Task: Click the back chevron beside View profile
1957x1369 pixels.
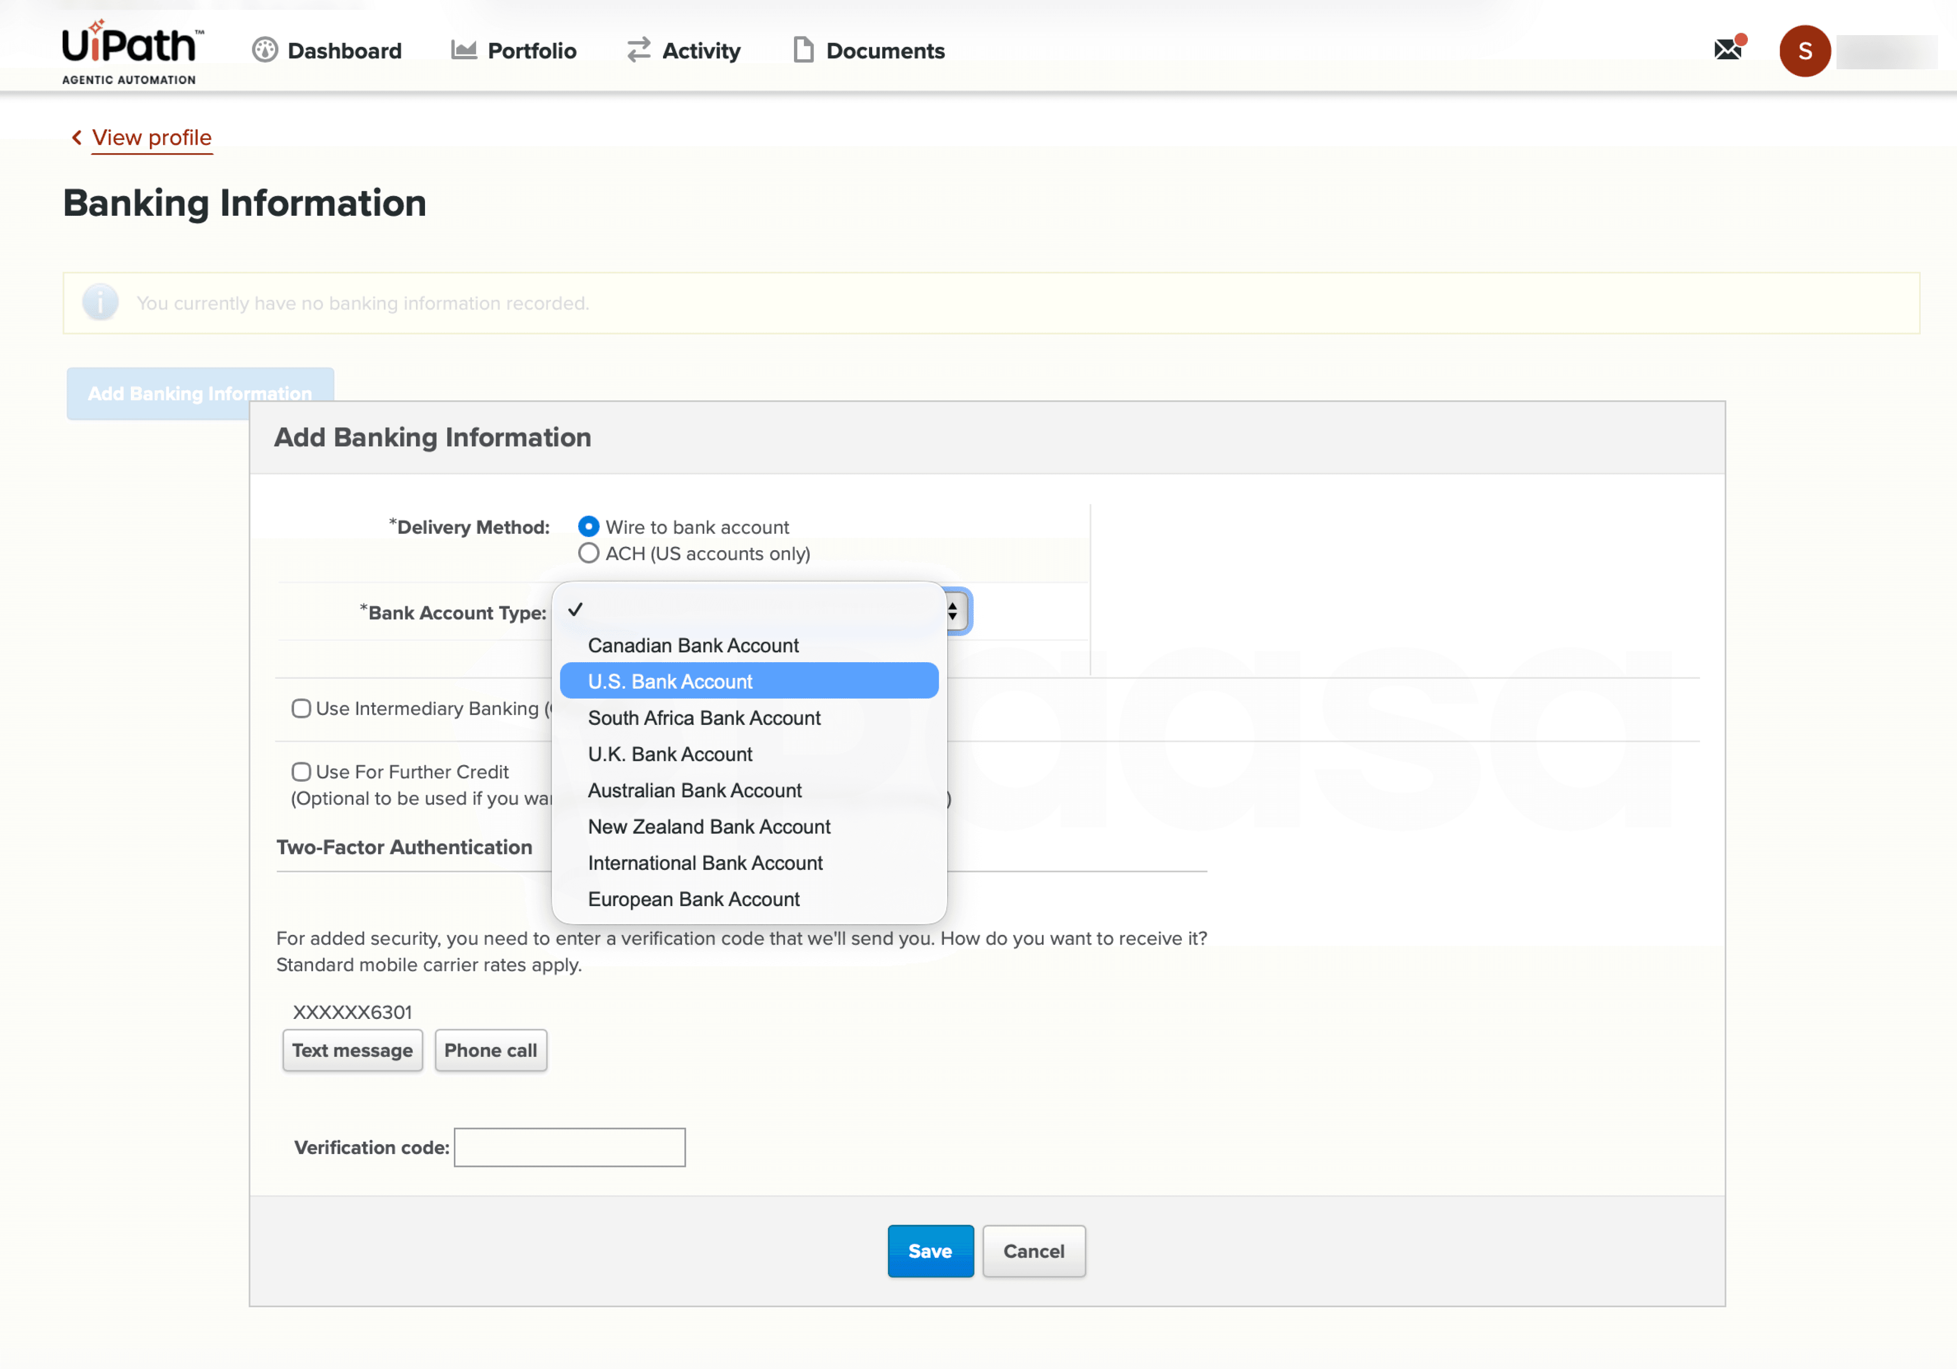Action: [x=77, y=137]
